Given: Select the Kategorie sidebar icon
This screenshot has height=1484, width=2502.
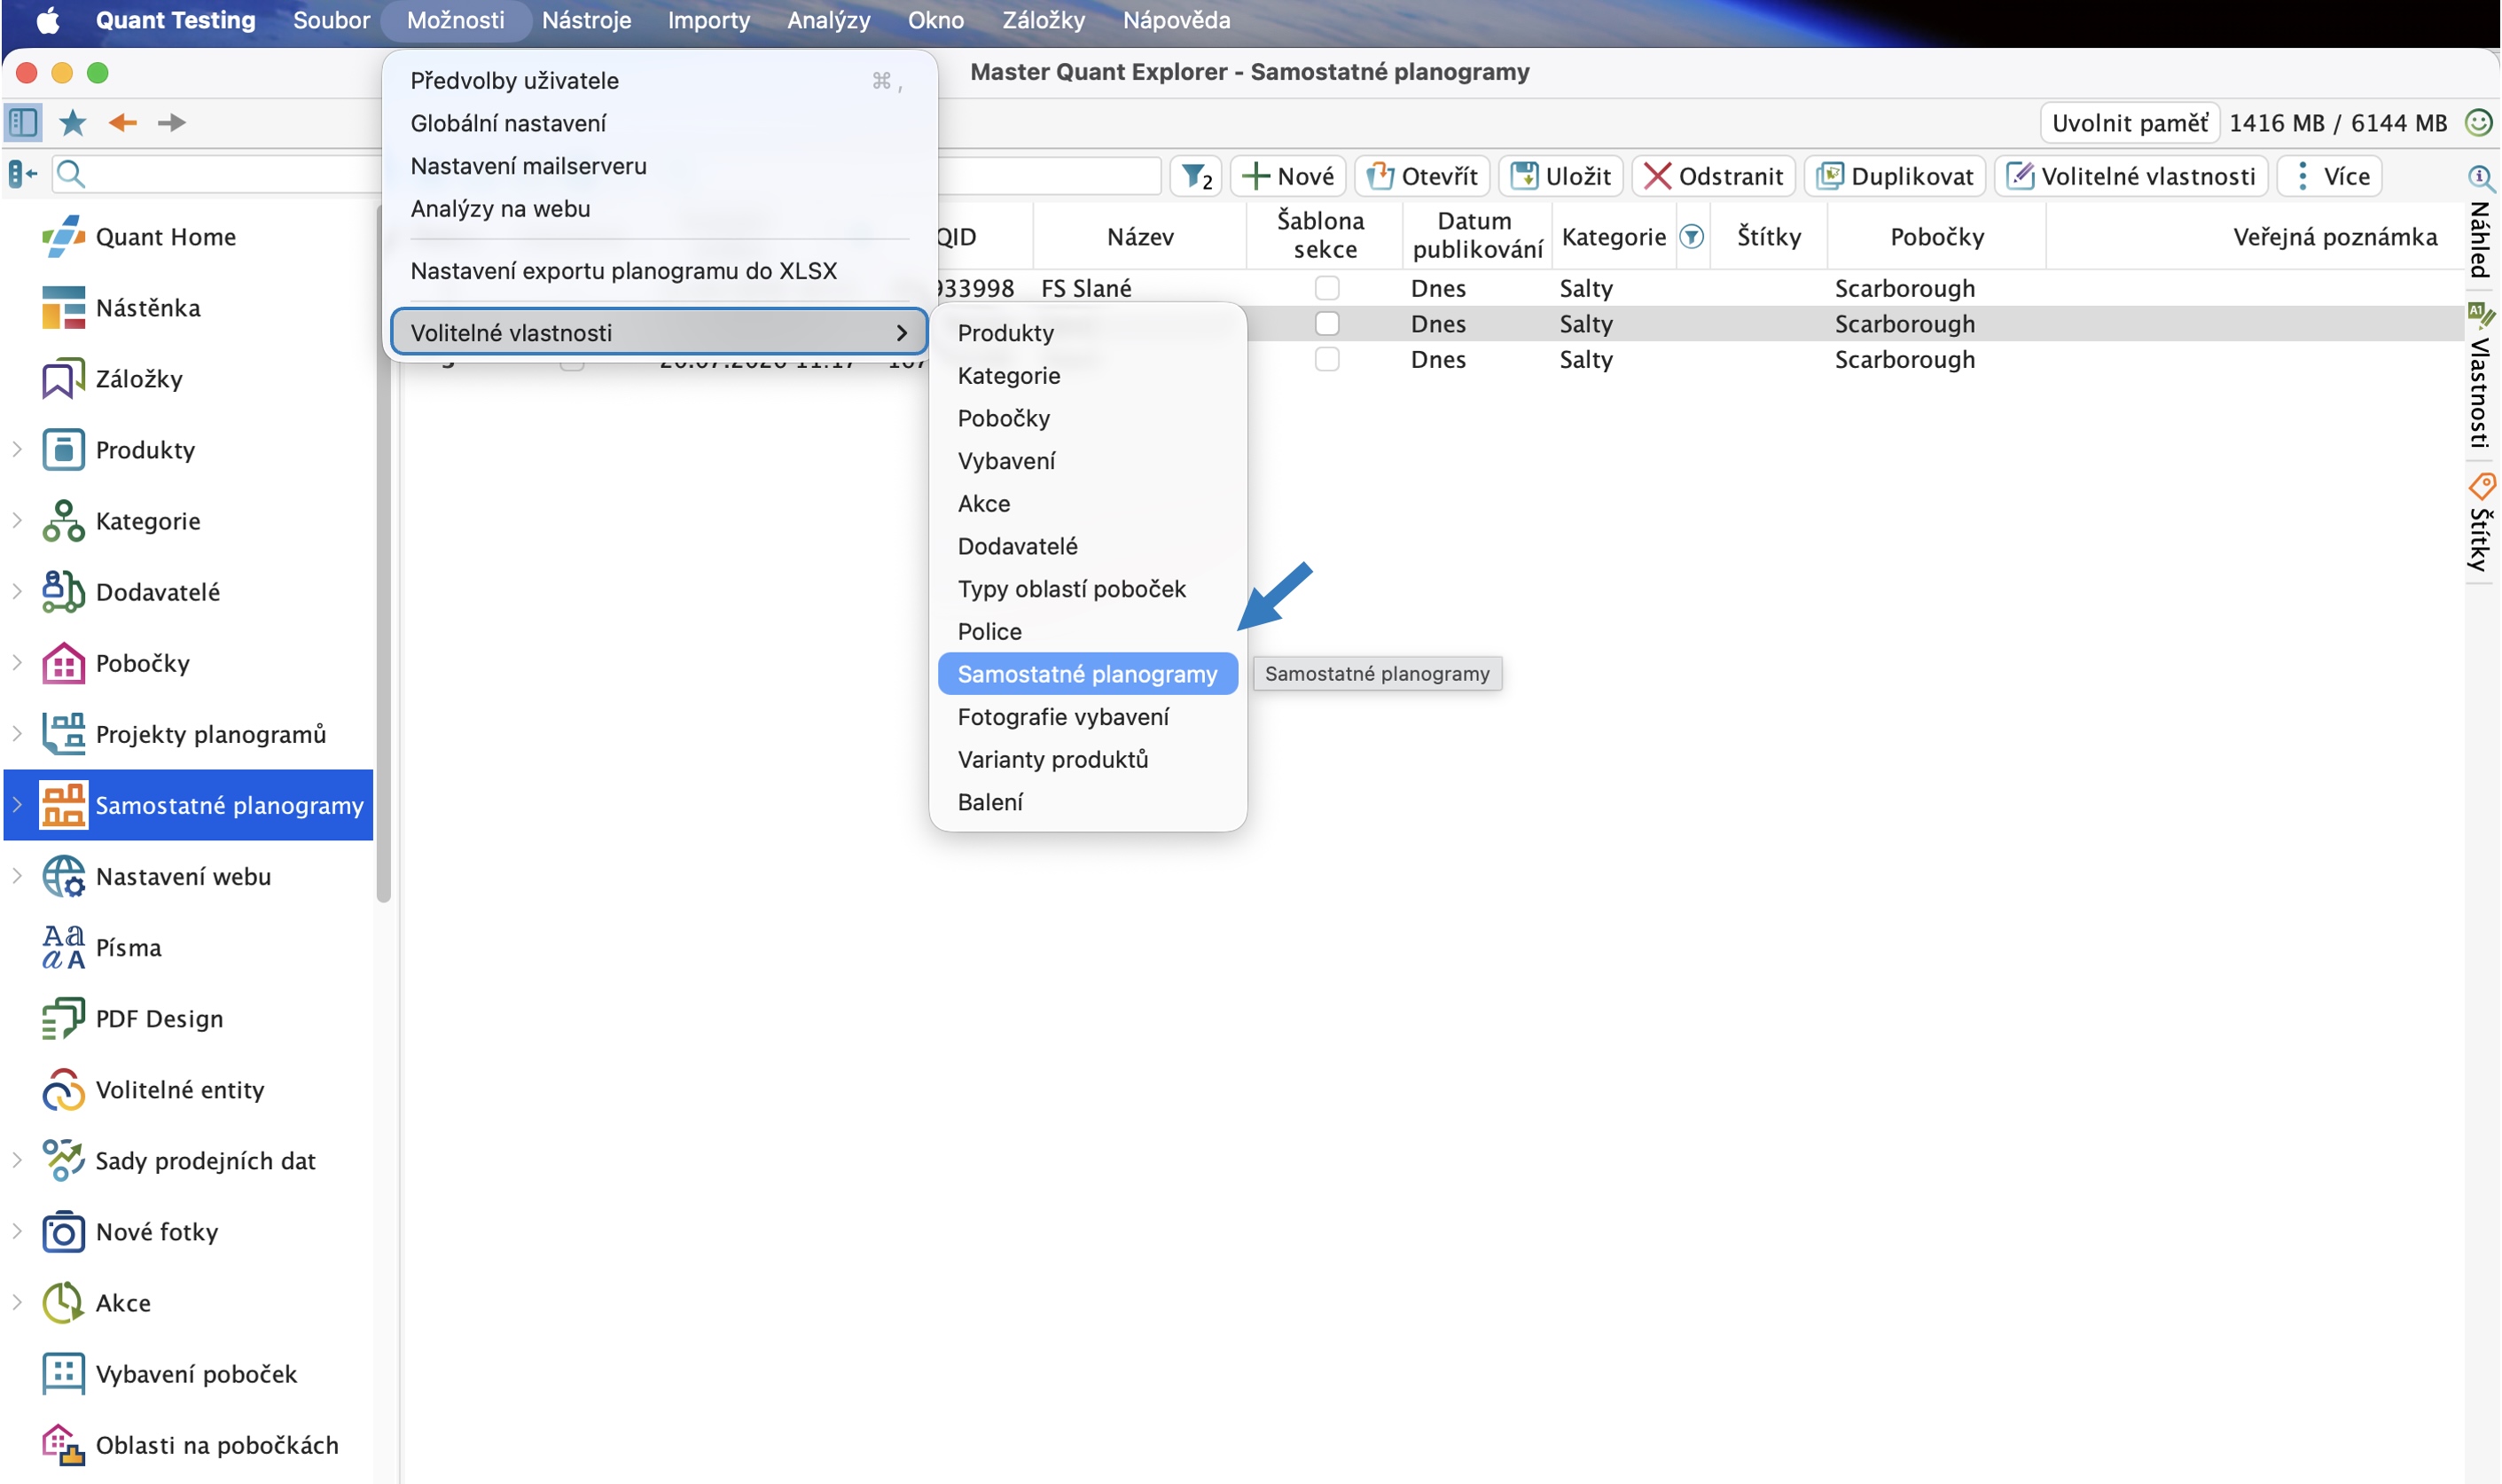Looking at the screenshot, I should 63,521.
